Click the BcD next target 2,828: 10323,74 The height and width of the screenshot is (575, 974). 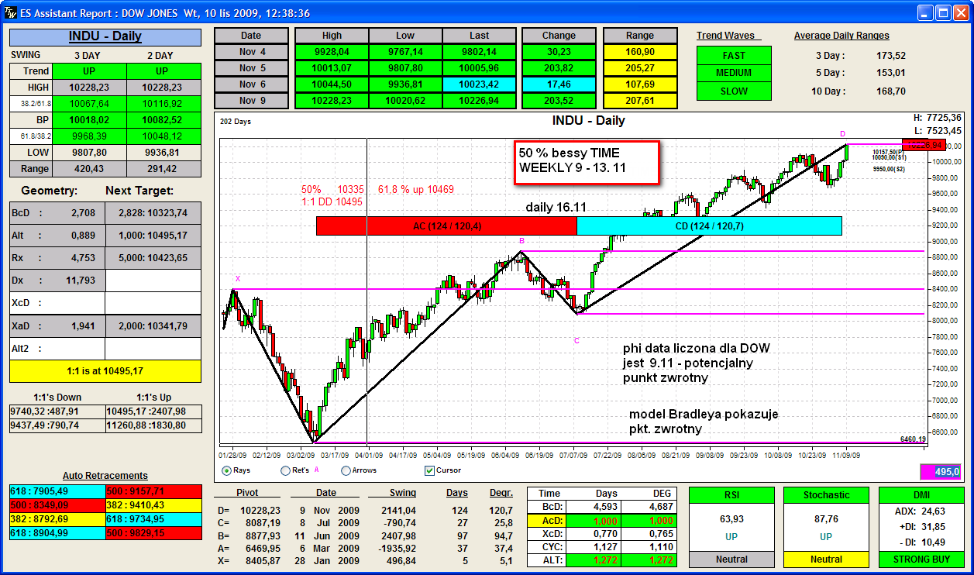pos(153,213)
